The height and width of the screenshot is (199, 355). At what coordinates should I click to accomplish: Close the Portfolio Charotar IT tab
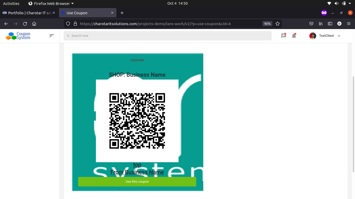(x=54, y=13)
